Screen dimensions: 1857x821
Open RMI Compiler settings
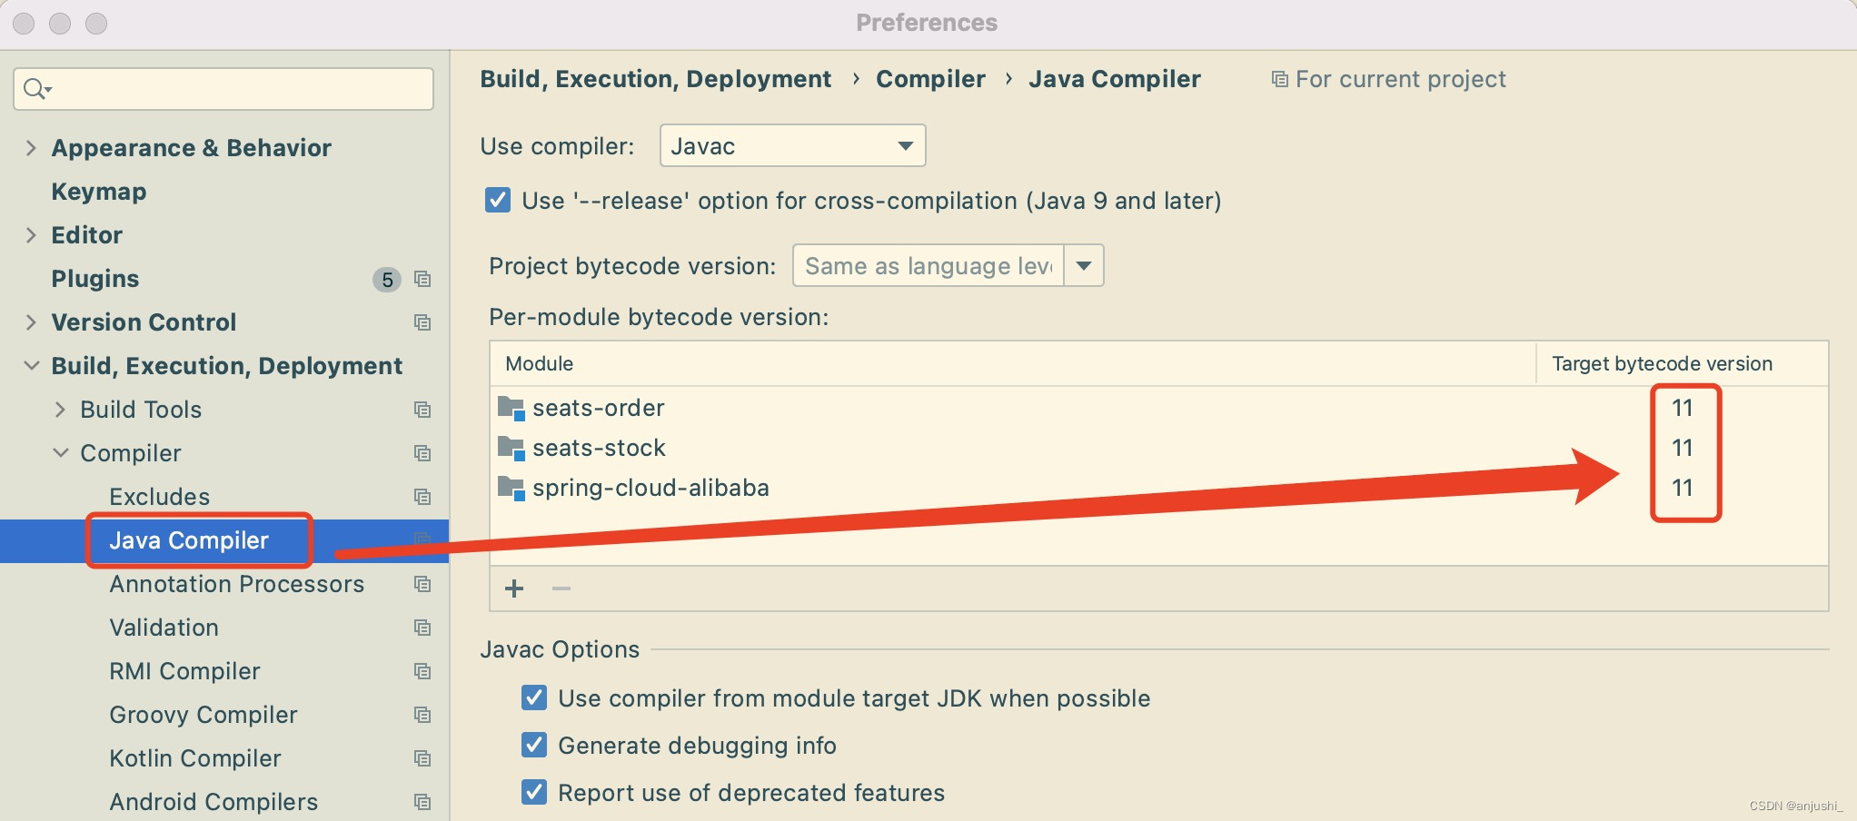tap(185, 671)
